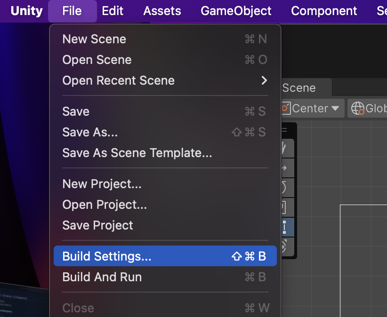This screenshot has width=387, height=317.
Task: Open the GameObject menu
Action: pos(236,11)
